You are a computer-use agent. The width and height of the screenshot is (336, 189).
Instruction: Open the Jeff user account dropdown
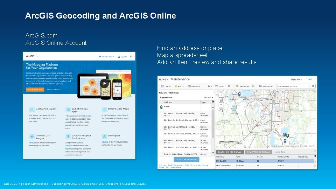311,79
